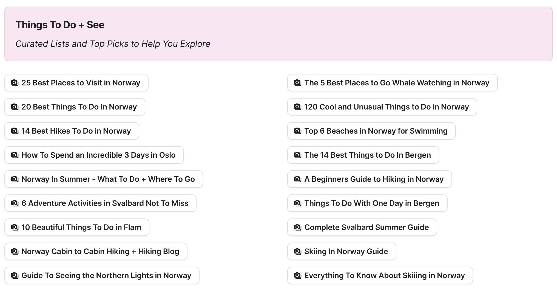Open 'Things To Do With One Day in Bergen'
This screenshot has width=557, height=288.
tap(367, 203)
